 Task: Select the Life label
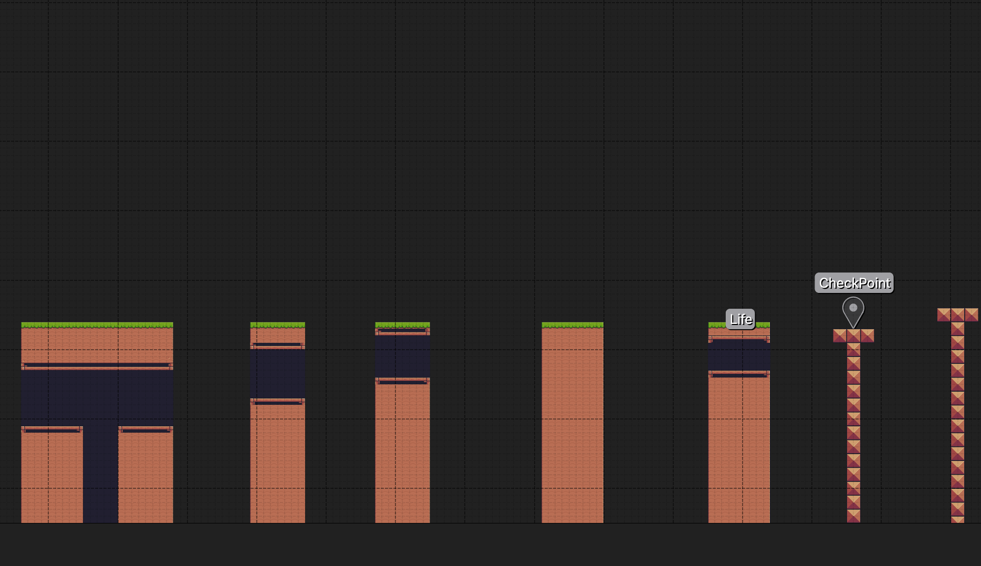(x=740, y=319)
